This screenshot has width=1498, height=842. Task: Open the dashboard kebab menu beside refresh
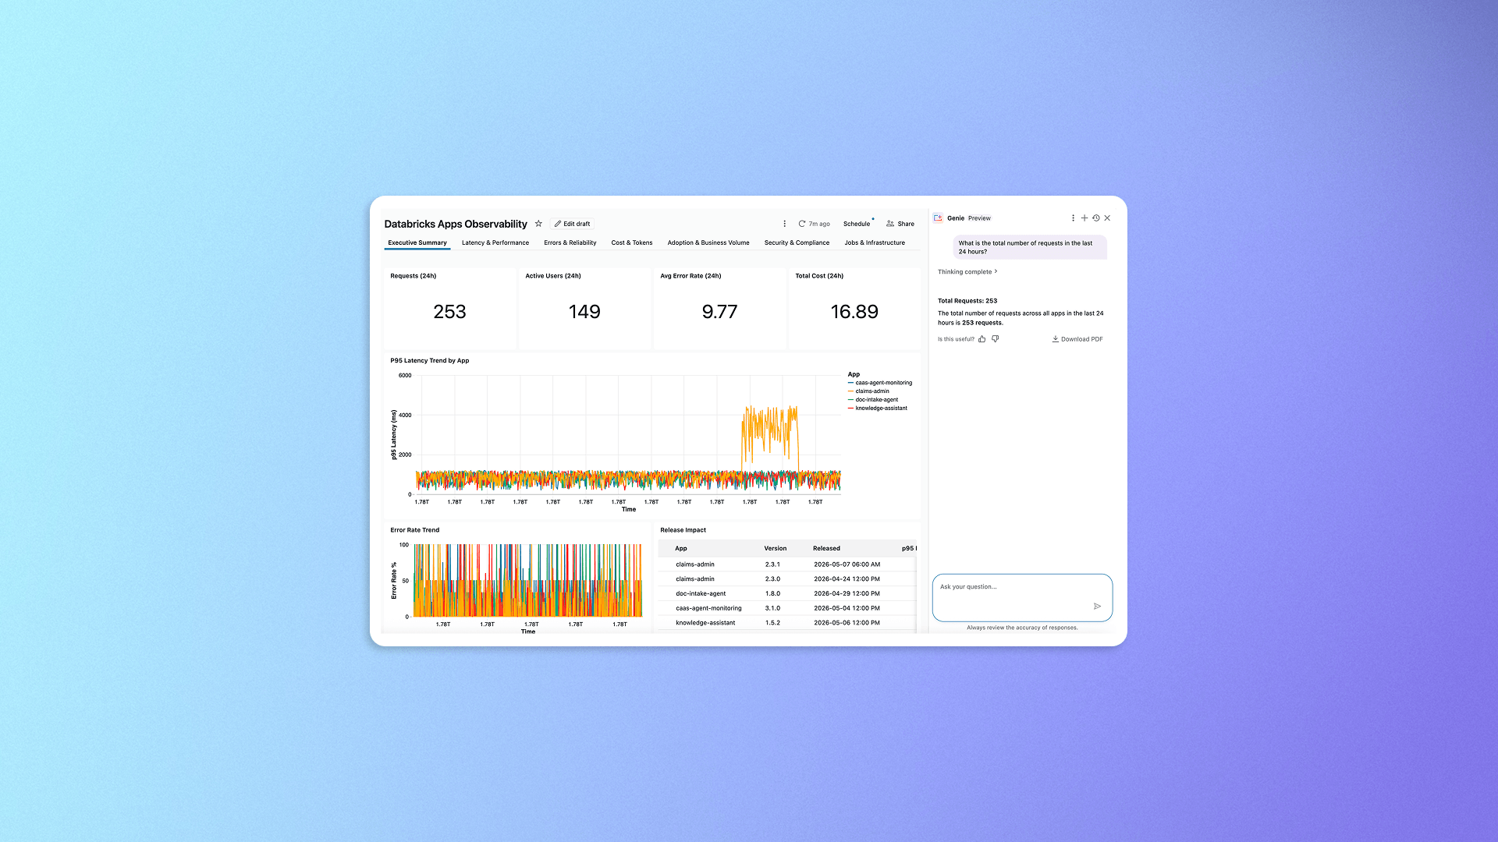[784, 224]
